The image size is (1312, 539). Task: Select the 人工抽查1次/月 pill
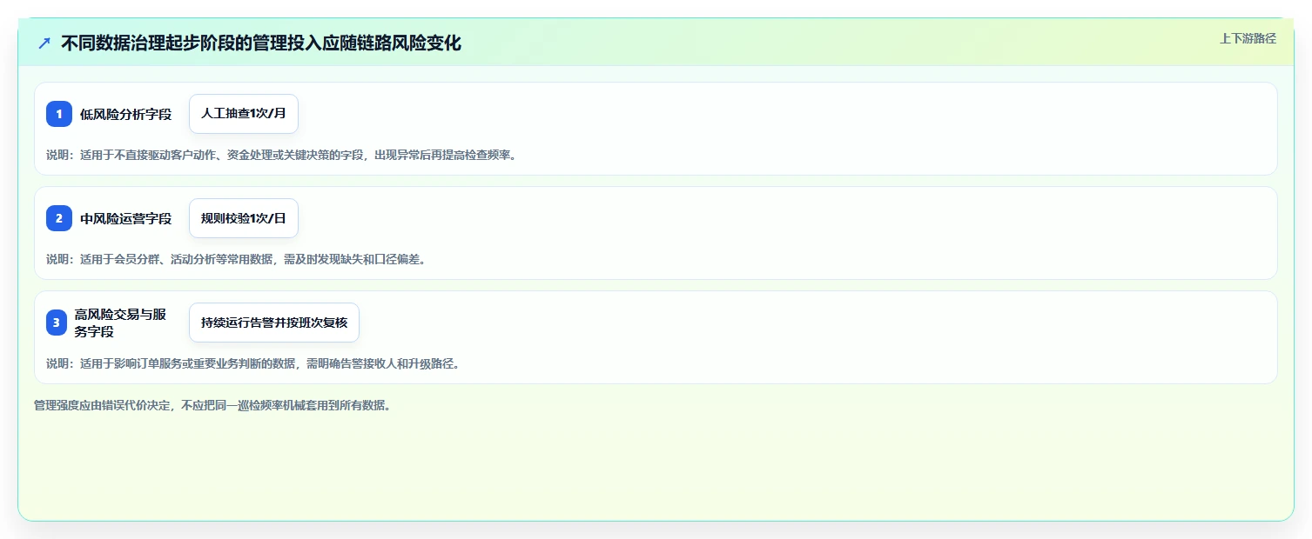(x=244, y=114)
